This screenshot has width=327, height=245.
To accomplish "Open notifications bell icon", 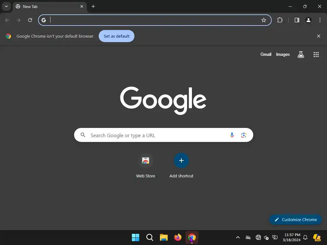I will (x=305, y=237).
